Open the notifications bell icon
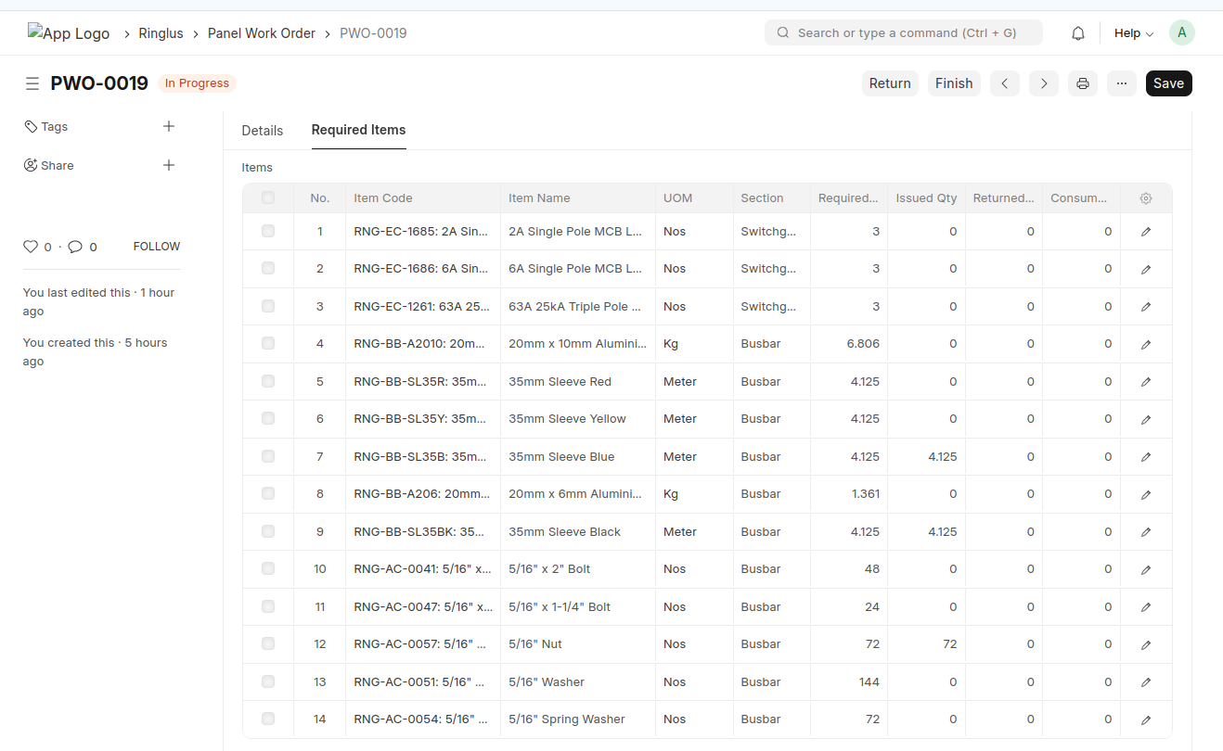Viewport: 1223px width, 751px height. 1077,33
